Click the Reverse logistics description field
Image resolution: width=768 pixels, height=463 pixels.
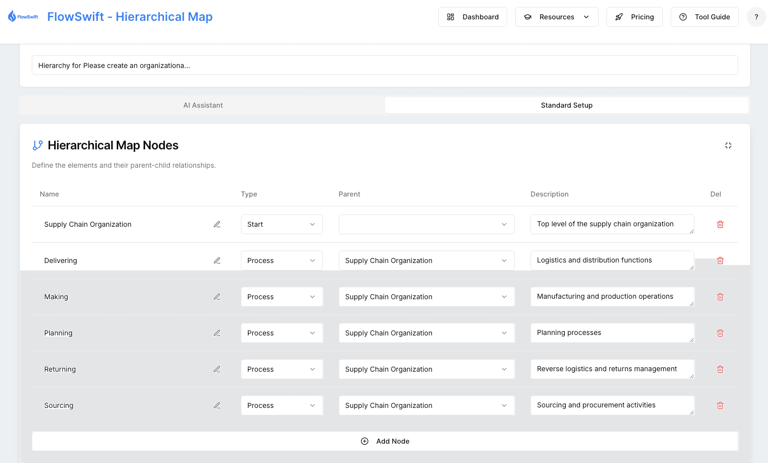click(x=612, y=369)
